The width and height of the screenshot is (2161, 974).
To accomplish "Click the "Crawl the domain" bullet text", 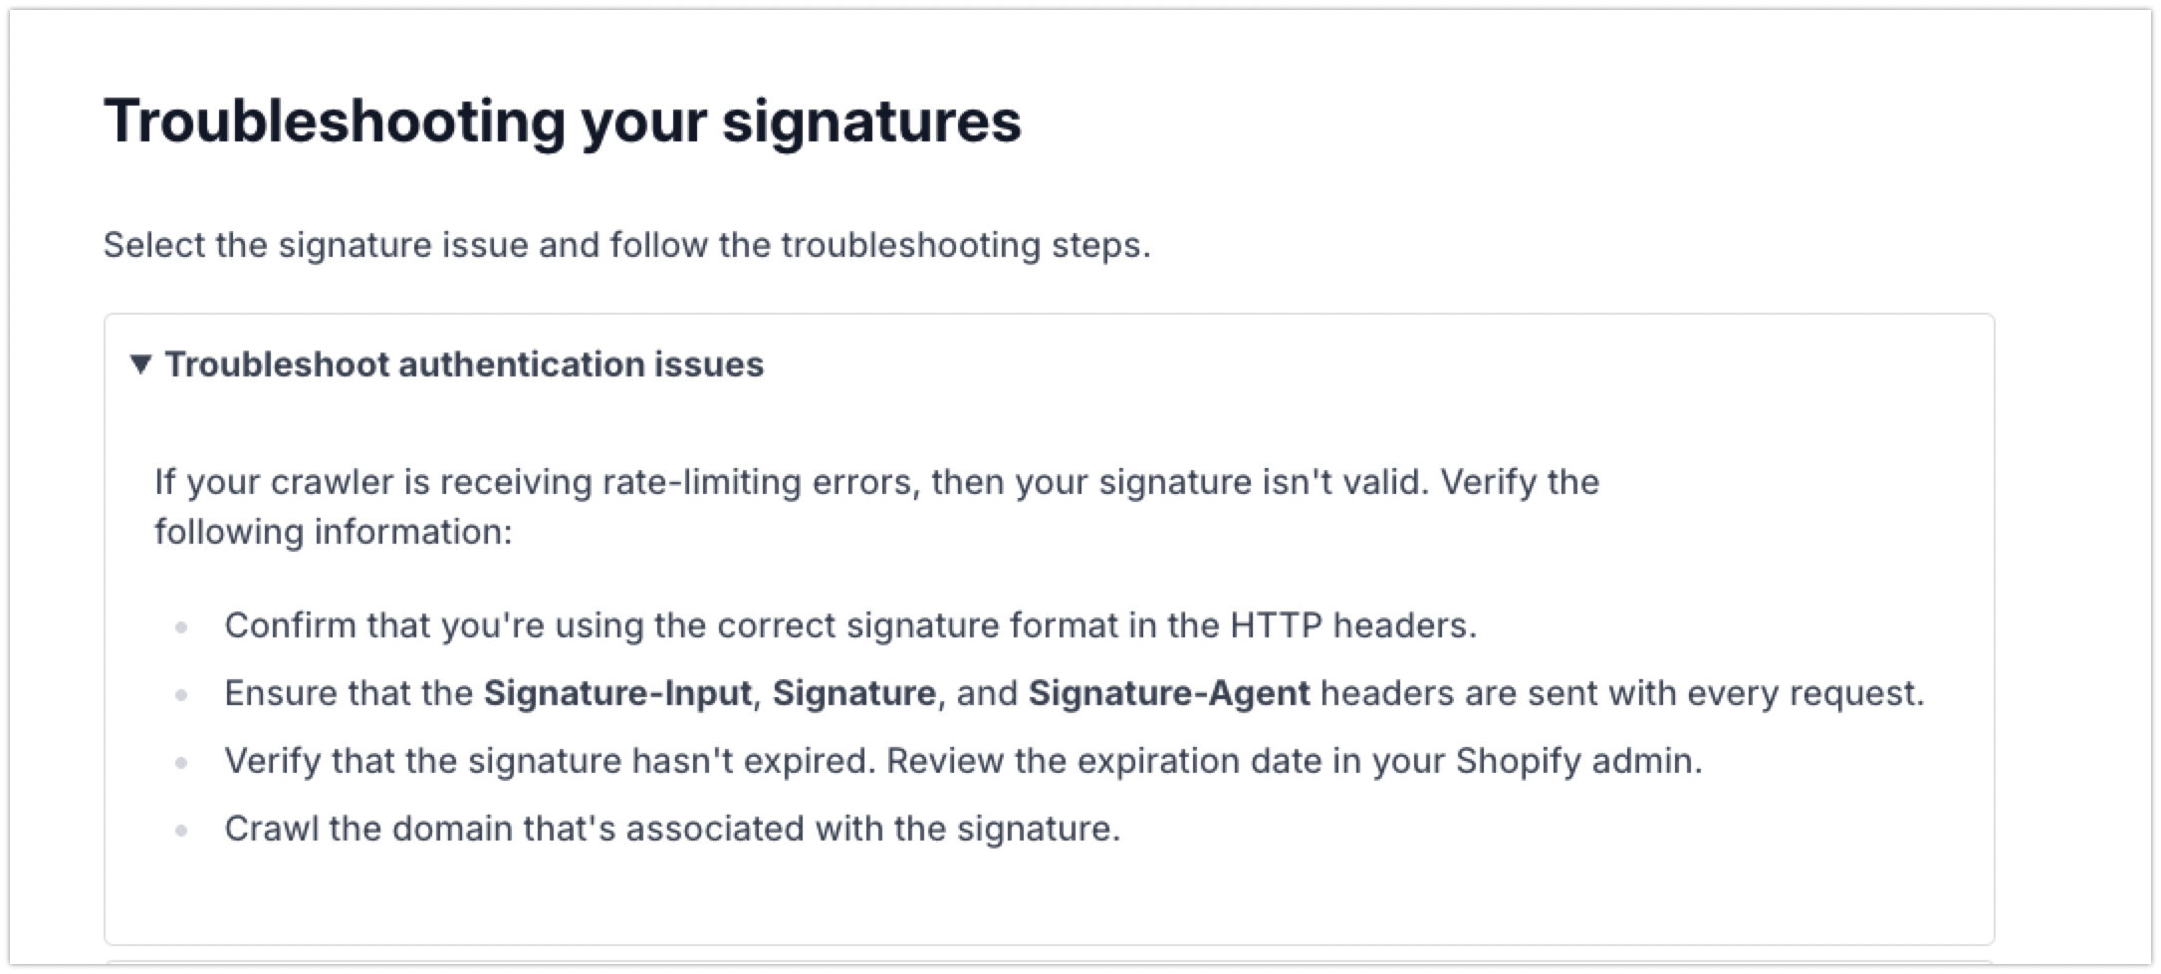I will (671, 829).
